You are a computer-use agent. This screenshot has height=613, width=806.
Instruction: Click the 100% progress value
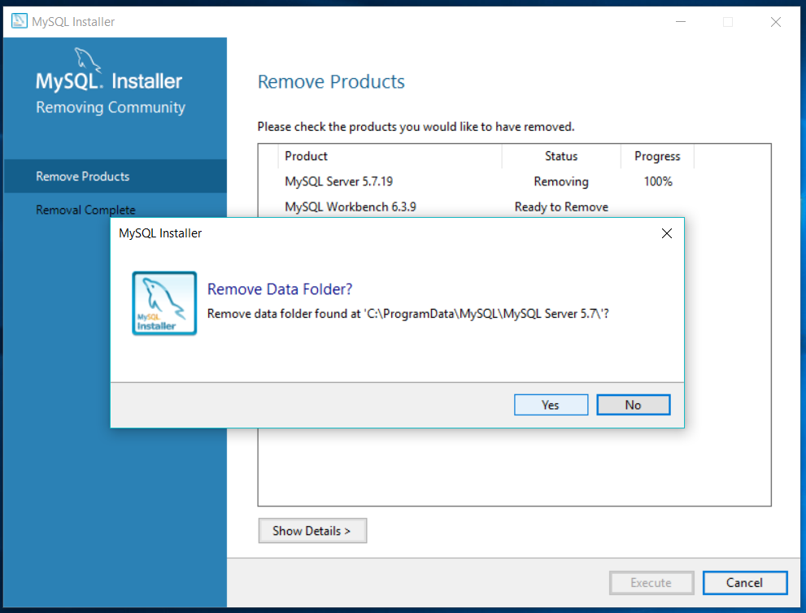point(658,181)
